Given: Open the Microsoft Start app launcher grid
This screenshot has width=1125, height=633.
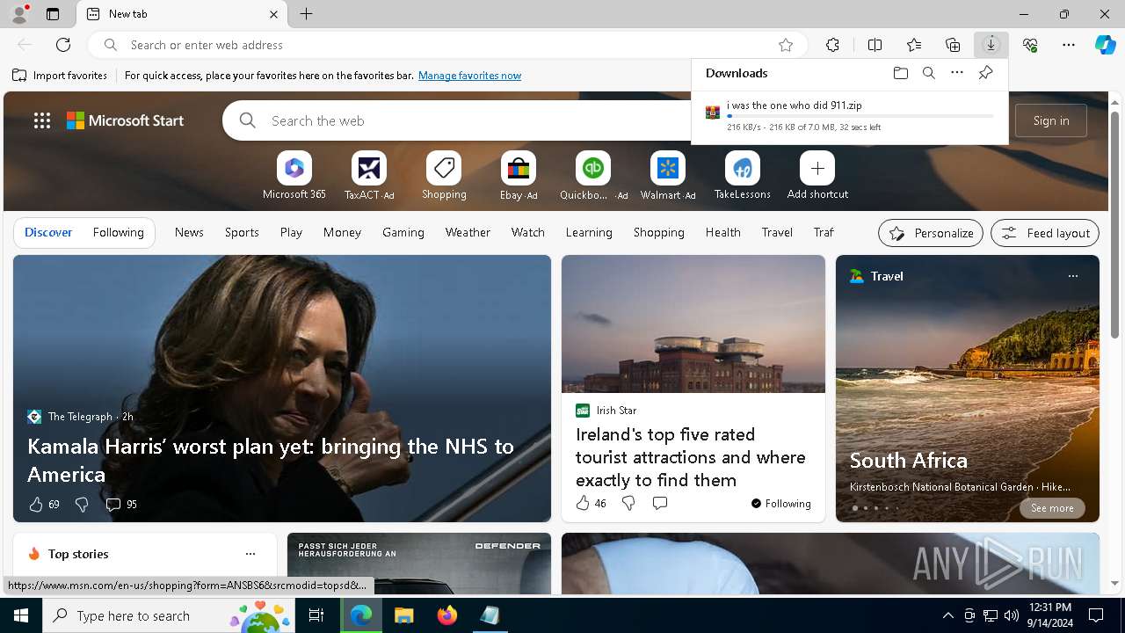Looking at the screenshot, I should (42, 120).
